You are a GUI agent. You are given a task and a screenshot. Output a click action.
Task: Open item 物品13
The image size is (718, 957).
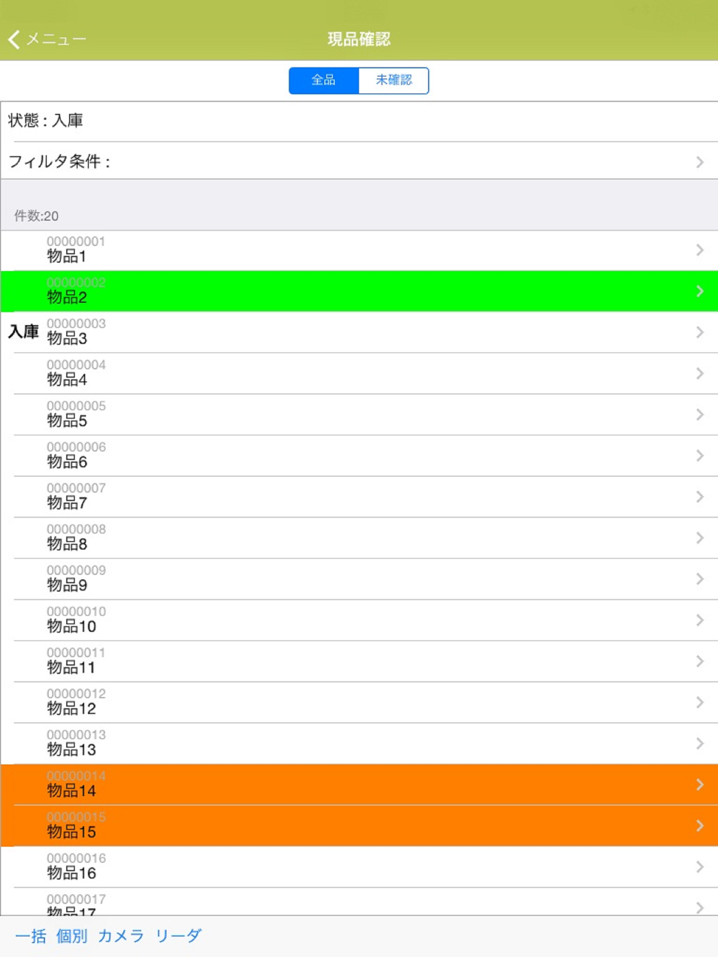click(359, 743)
